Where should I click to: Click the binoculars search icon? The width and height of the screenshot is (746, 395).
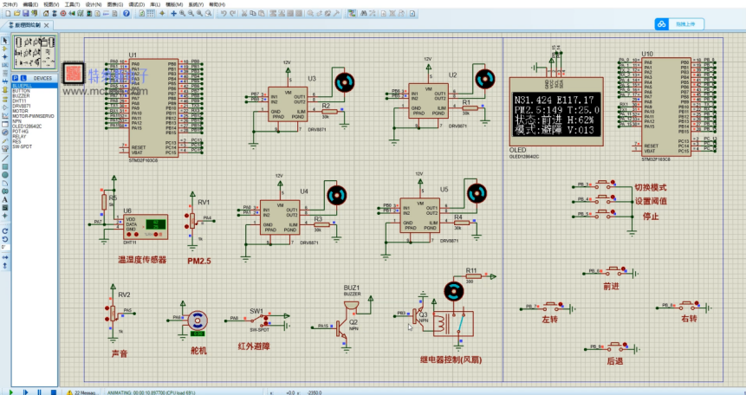[x=363, y=13]
